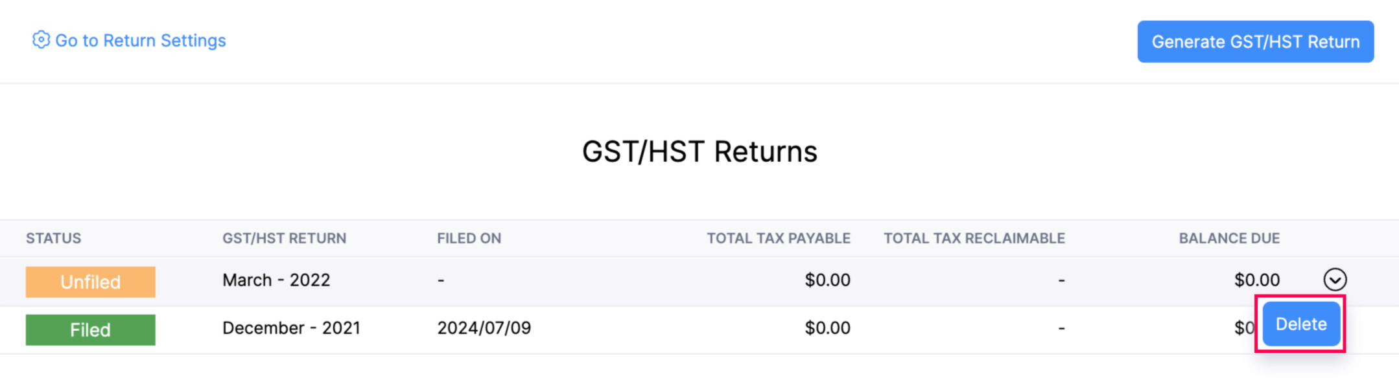
Task: Click the GST/HST Returns page title
Action: pos(699,151)
